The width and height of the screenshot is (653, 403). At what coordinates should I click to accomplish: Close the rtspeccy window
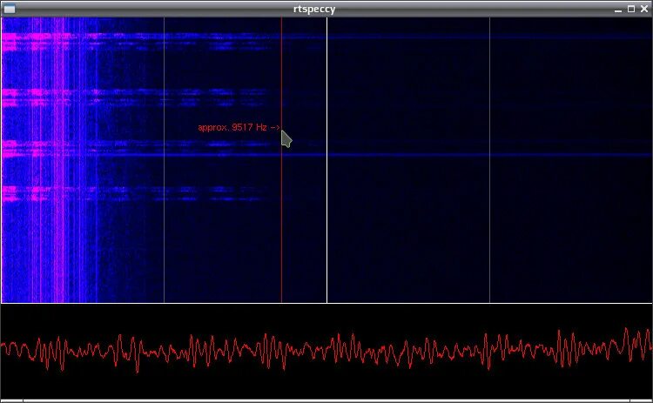point(644,9)
